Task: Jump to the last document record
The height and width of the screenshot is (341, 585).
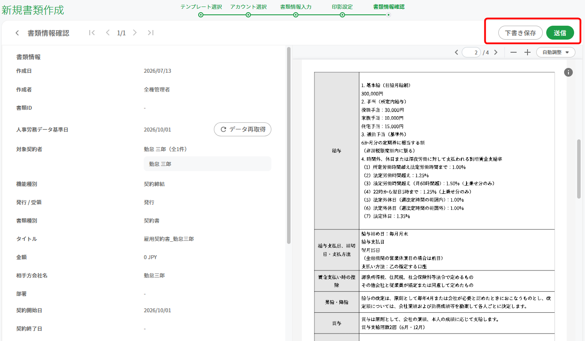Action: 151,33
